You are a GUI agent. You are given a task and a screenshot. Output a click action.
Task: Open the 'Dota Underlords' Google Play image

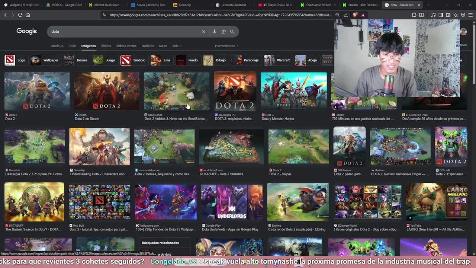(232, 202)
